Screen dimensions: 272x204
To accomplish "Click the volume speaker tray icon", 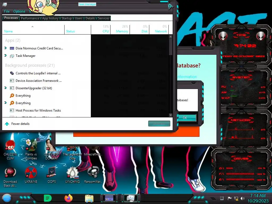I will [243, 198].
